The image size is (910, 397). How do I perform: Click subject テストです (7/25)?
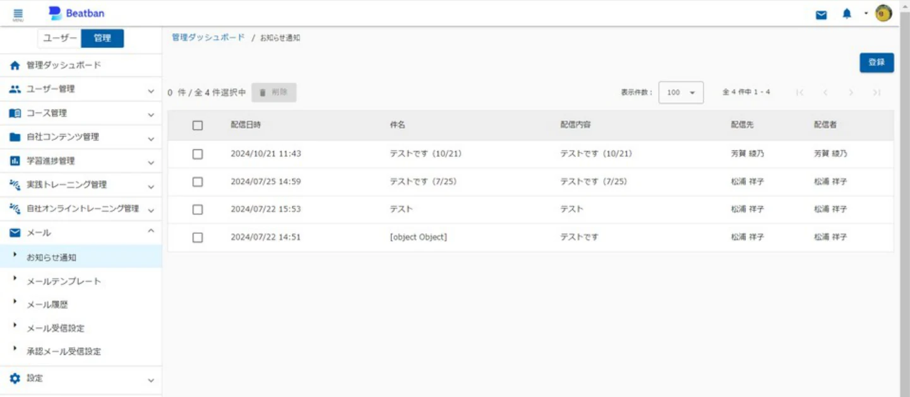click(x=423, y=181)
